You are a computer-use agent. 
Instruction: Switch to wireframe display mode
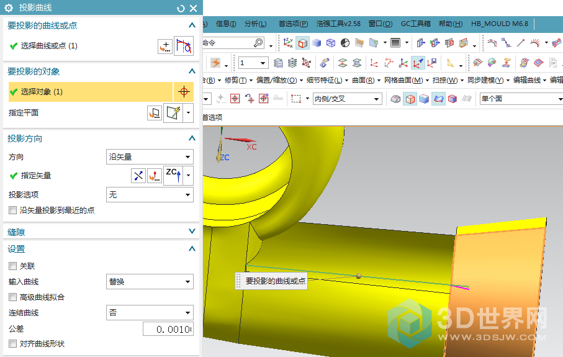[x=331, y=43]
